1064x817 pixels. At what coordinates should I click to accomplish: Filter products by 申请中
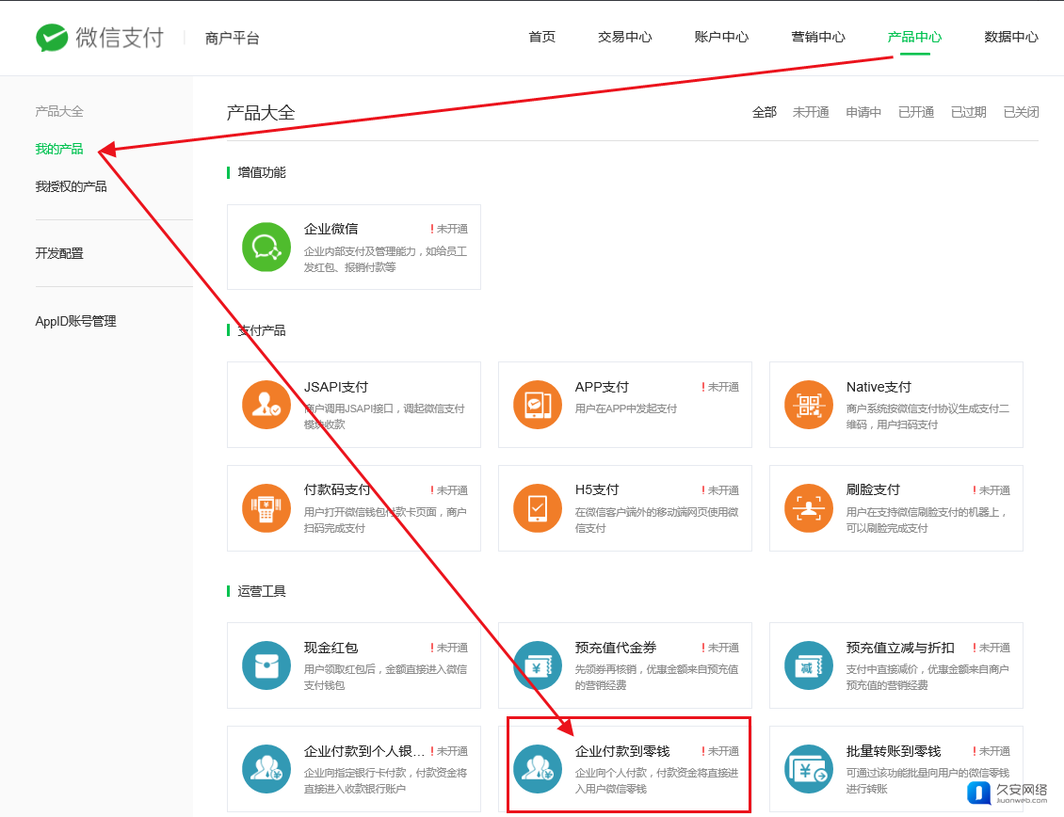863,112
